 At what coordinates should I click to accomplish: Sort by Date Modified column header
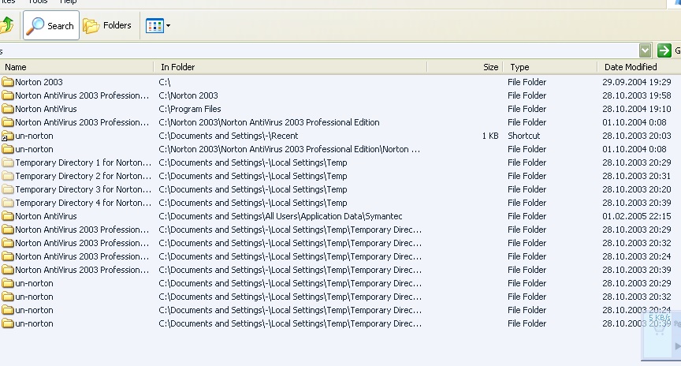point(631,68)
